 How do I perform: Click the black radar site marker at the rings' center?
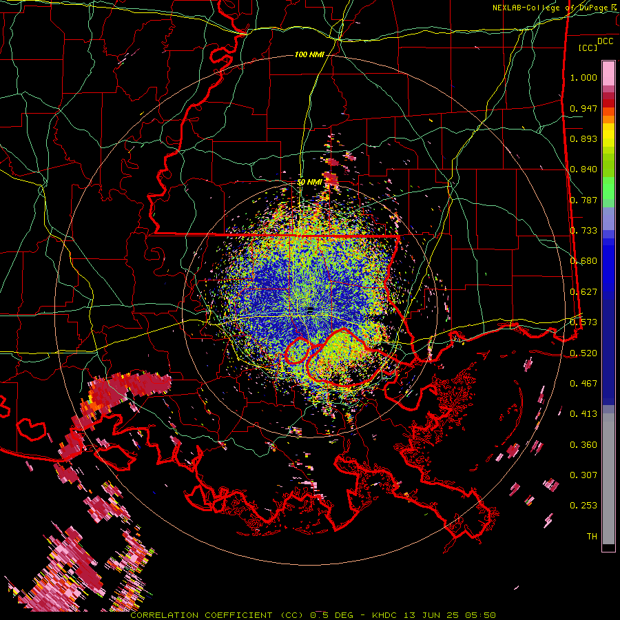[x=310, y=309]
